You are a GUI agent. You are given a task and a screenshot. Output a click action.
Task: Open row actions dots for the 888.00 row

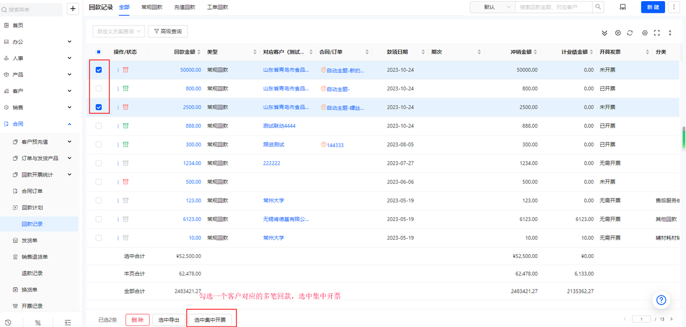point(118,126)
